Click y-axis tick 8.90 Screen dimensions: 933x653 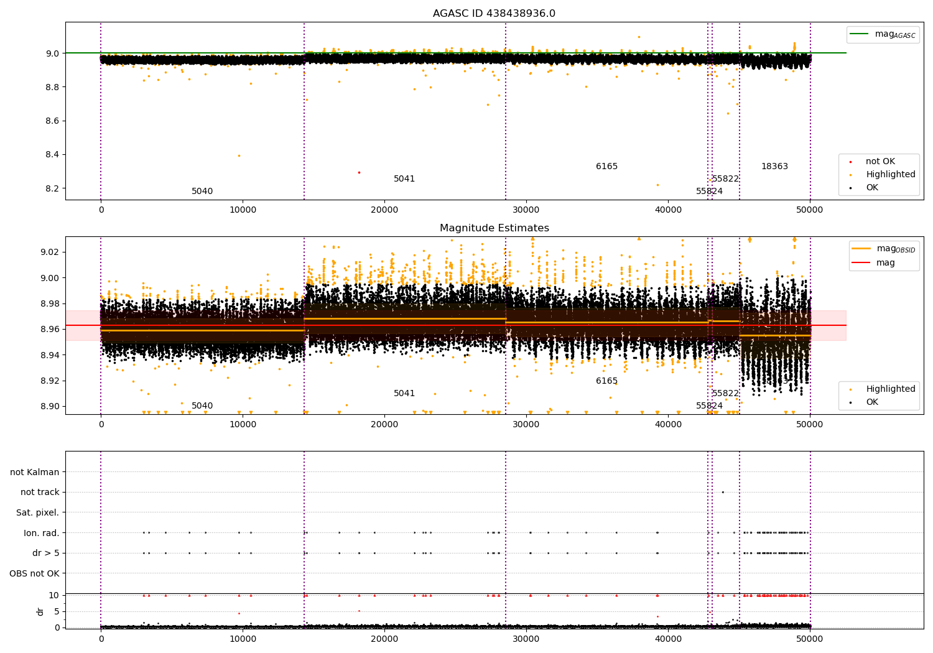50,406
